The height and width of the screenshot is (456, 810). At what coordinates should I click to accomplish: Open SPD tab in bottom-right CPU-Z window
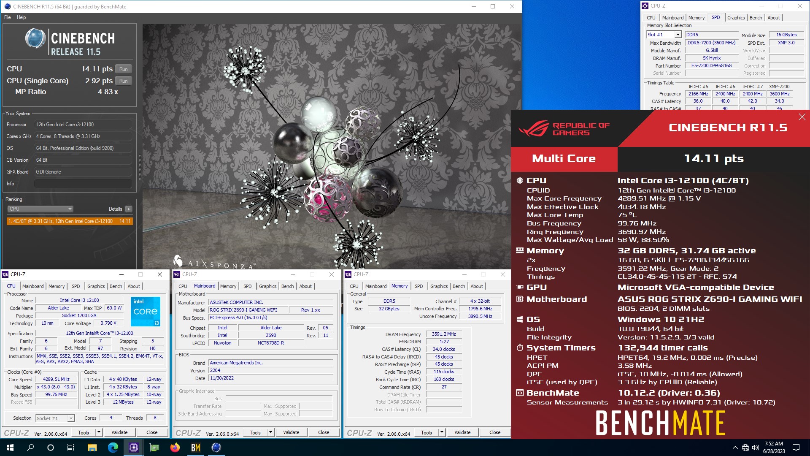[418, 286]
